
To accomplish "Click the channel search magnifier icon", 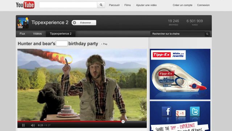I will pos(207,34).
